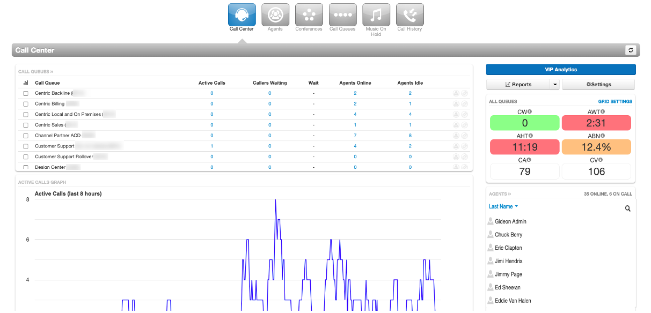Screen dimensions: 651x313
Task: Click the red AHT tile showing 11:19
Action: [524, 147]
